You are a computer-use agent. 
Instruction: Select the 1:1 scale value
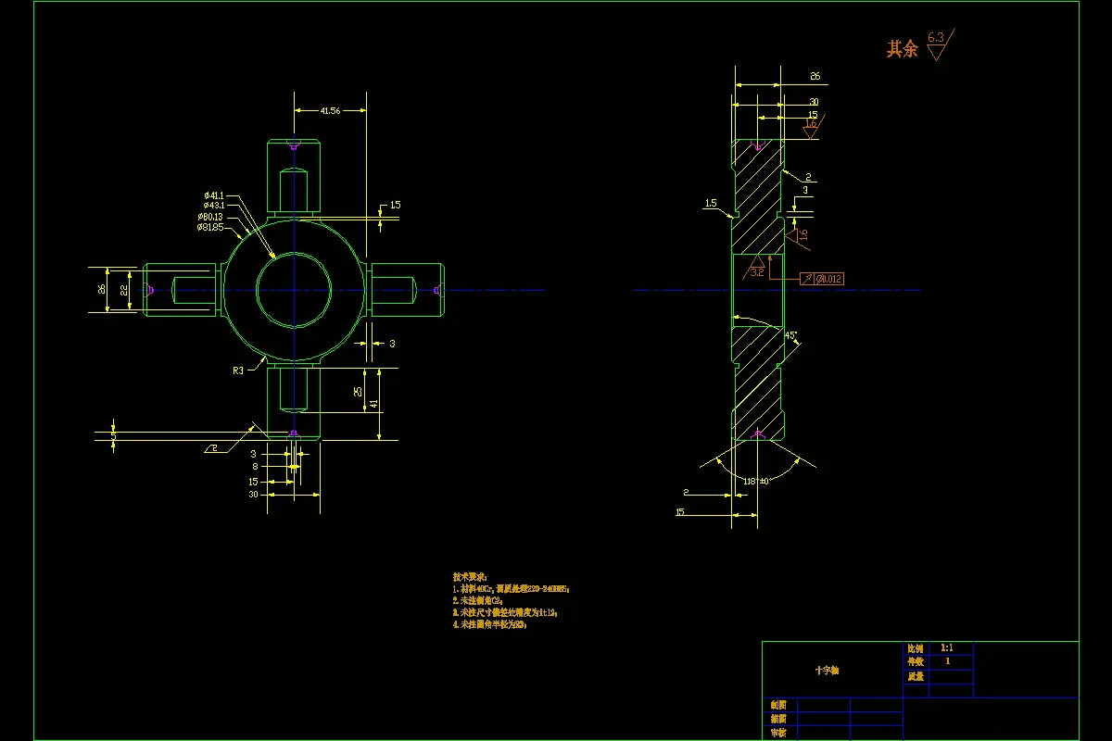point(946,648)
